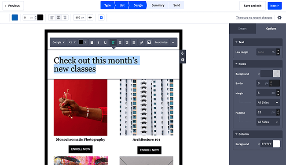Click Save and exit

click(x=253, y=6)
